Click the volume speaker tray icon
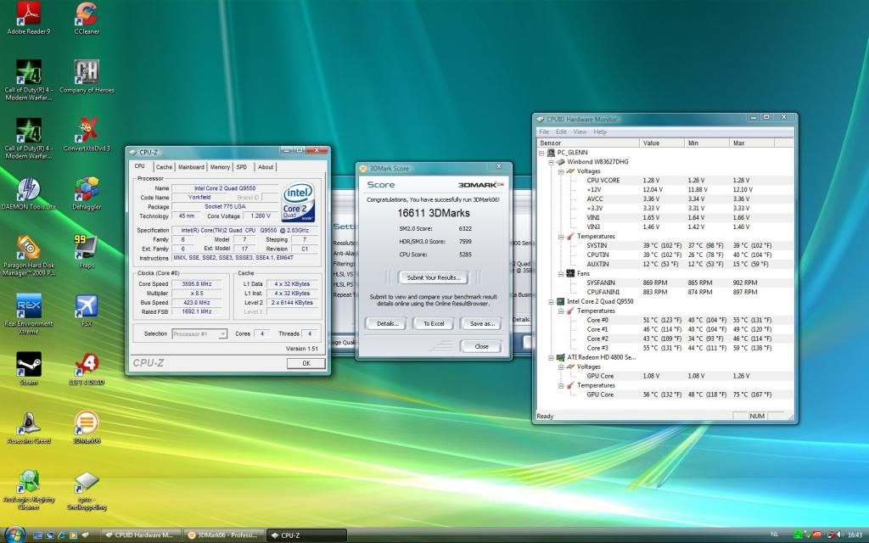This screenshot has width=869, height=543. point(841,535)
